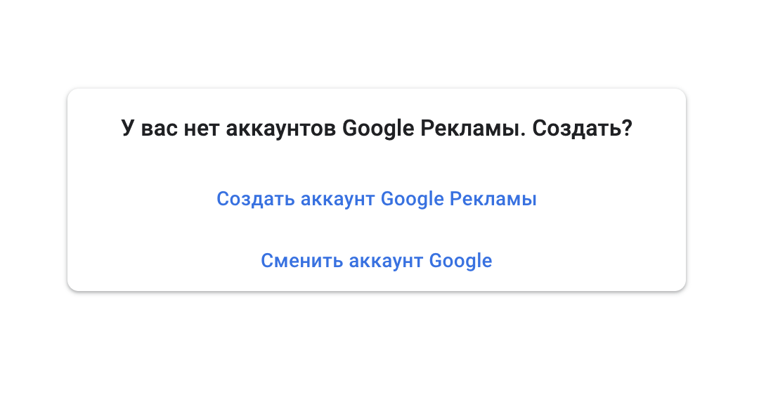The width and height of the screenshot is (759, 412).
Task: Click 'Рекламы' at the end of the create link
Action: tap(493, 199)
